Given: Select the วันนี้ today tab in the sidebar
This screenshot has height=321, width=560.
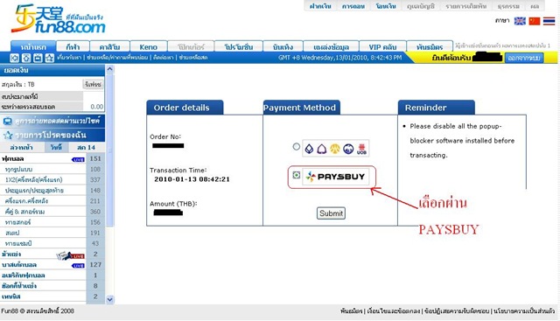Looking at the screenshot, I should pyautogui.click(x=56, y=147).
